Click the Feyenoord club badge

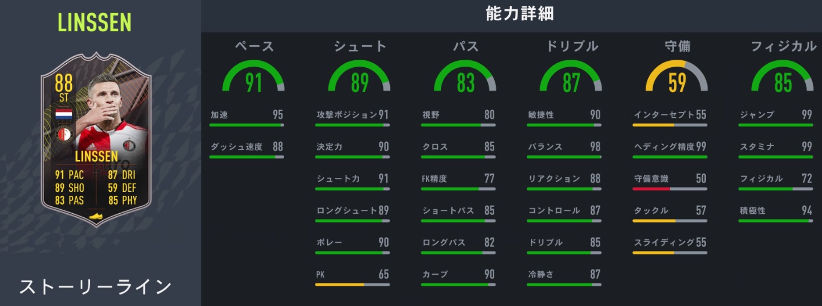[x=63, y=135]
